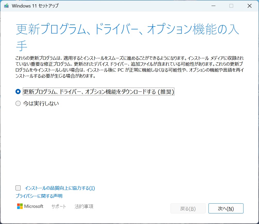This screenshot has height=224, width=259.
Task: Click the インストールの品質向上に協力する(I) link text
Action: pos(60,188)
